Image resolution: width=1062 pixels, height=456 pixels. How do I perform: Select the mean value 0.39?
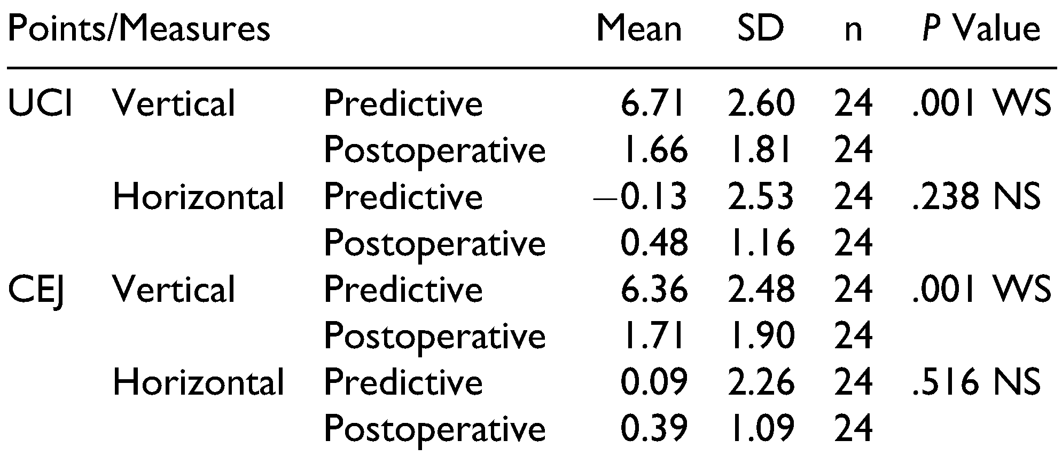(653, 429)
